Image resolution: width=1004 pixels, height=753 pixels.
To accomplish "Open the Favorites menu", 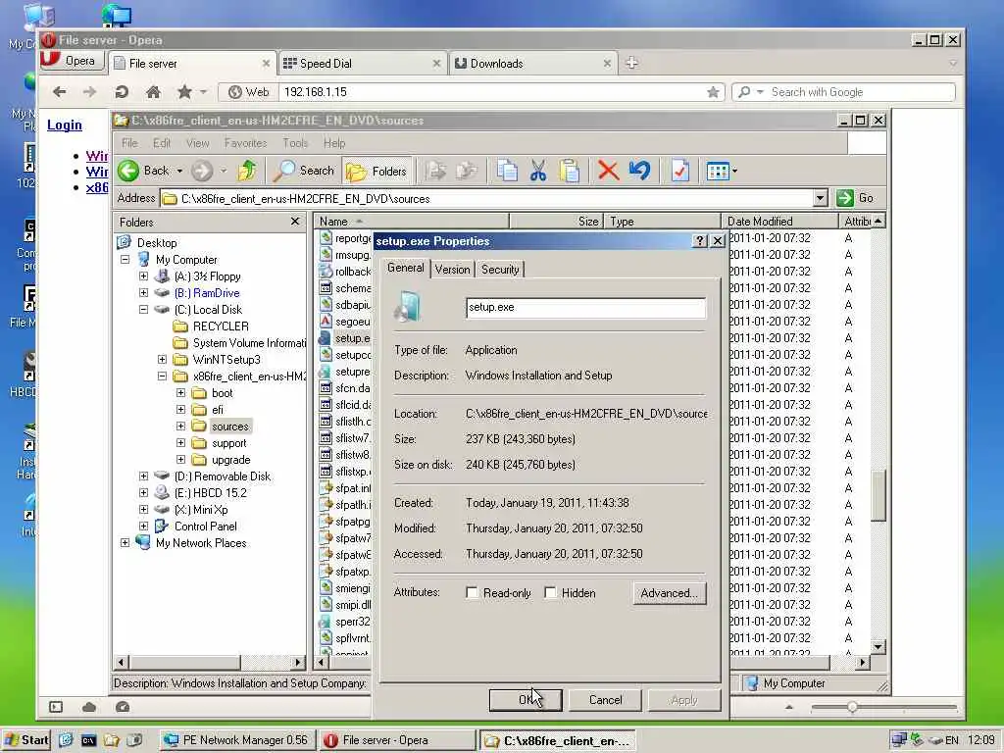I will [245, 143].
